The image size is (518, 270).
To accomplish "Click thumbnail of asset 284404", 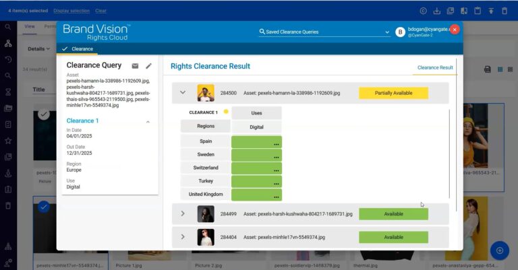I will click(206, 238).
